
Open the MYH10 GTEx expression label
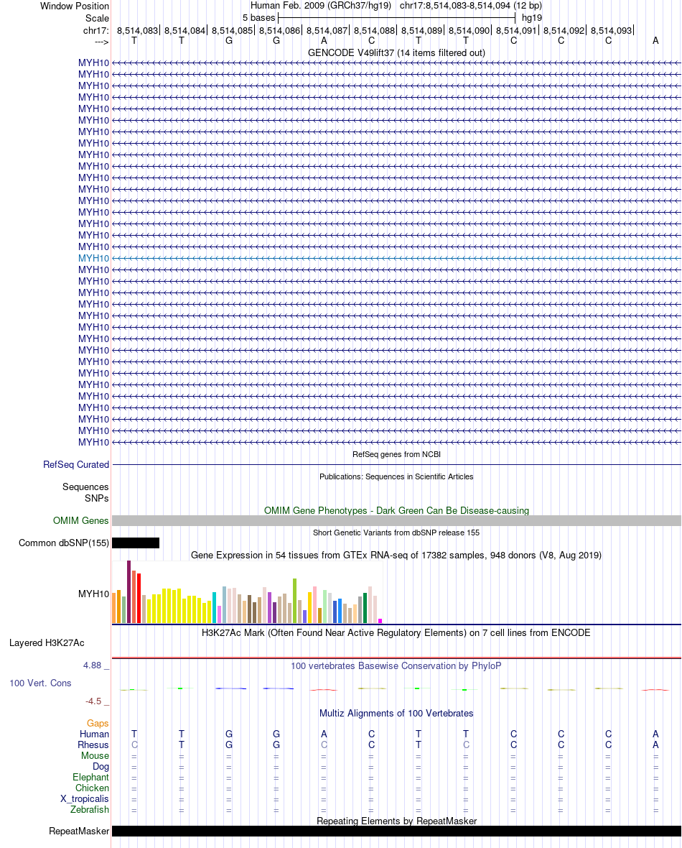[93, 594]
